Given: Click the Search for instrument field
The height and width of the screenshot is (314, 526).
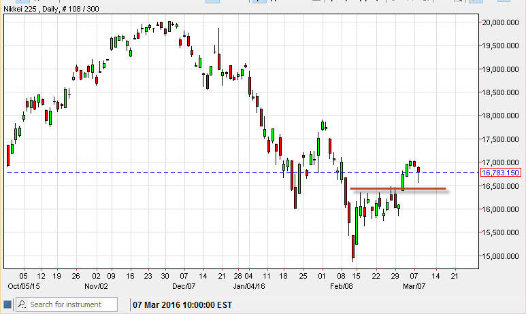Looking at the screenshot, I should [67, 304].
